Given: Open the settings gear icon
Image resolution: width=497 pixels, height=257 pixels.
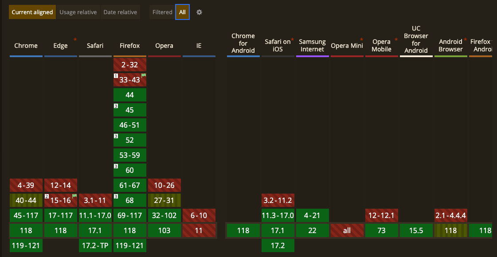Looking at the screenshot, I should [x=199, y=12].
